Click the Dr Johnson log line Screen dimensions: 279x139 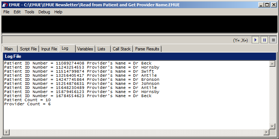[x=82, y=84]
